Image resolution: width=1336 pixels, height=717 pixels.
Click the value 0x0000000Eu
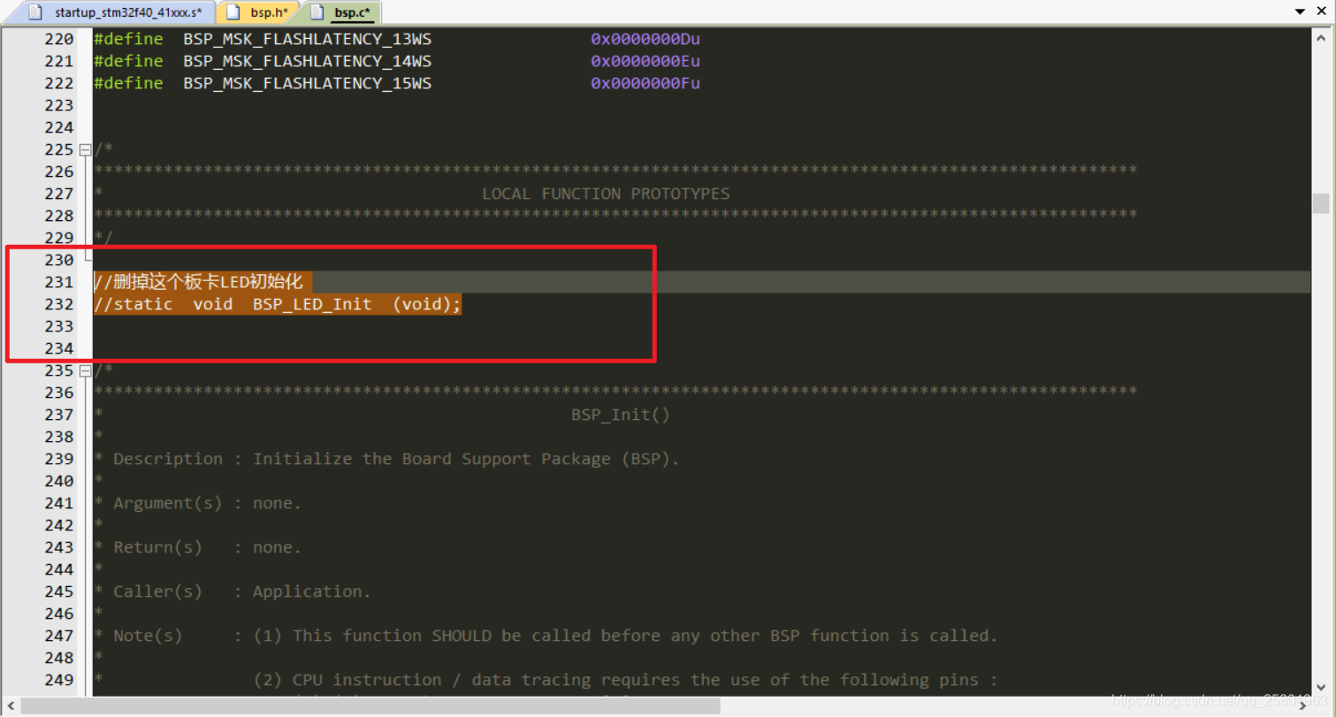coord(645,61)
